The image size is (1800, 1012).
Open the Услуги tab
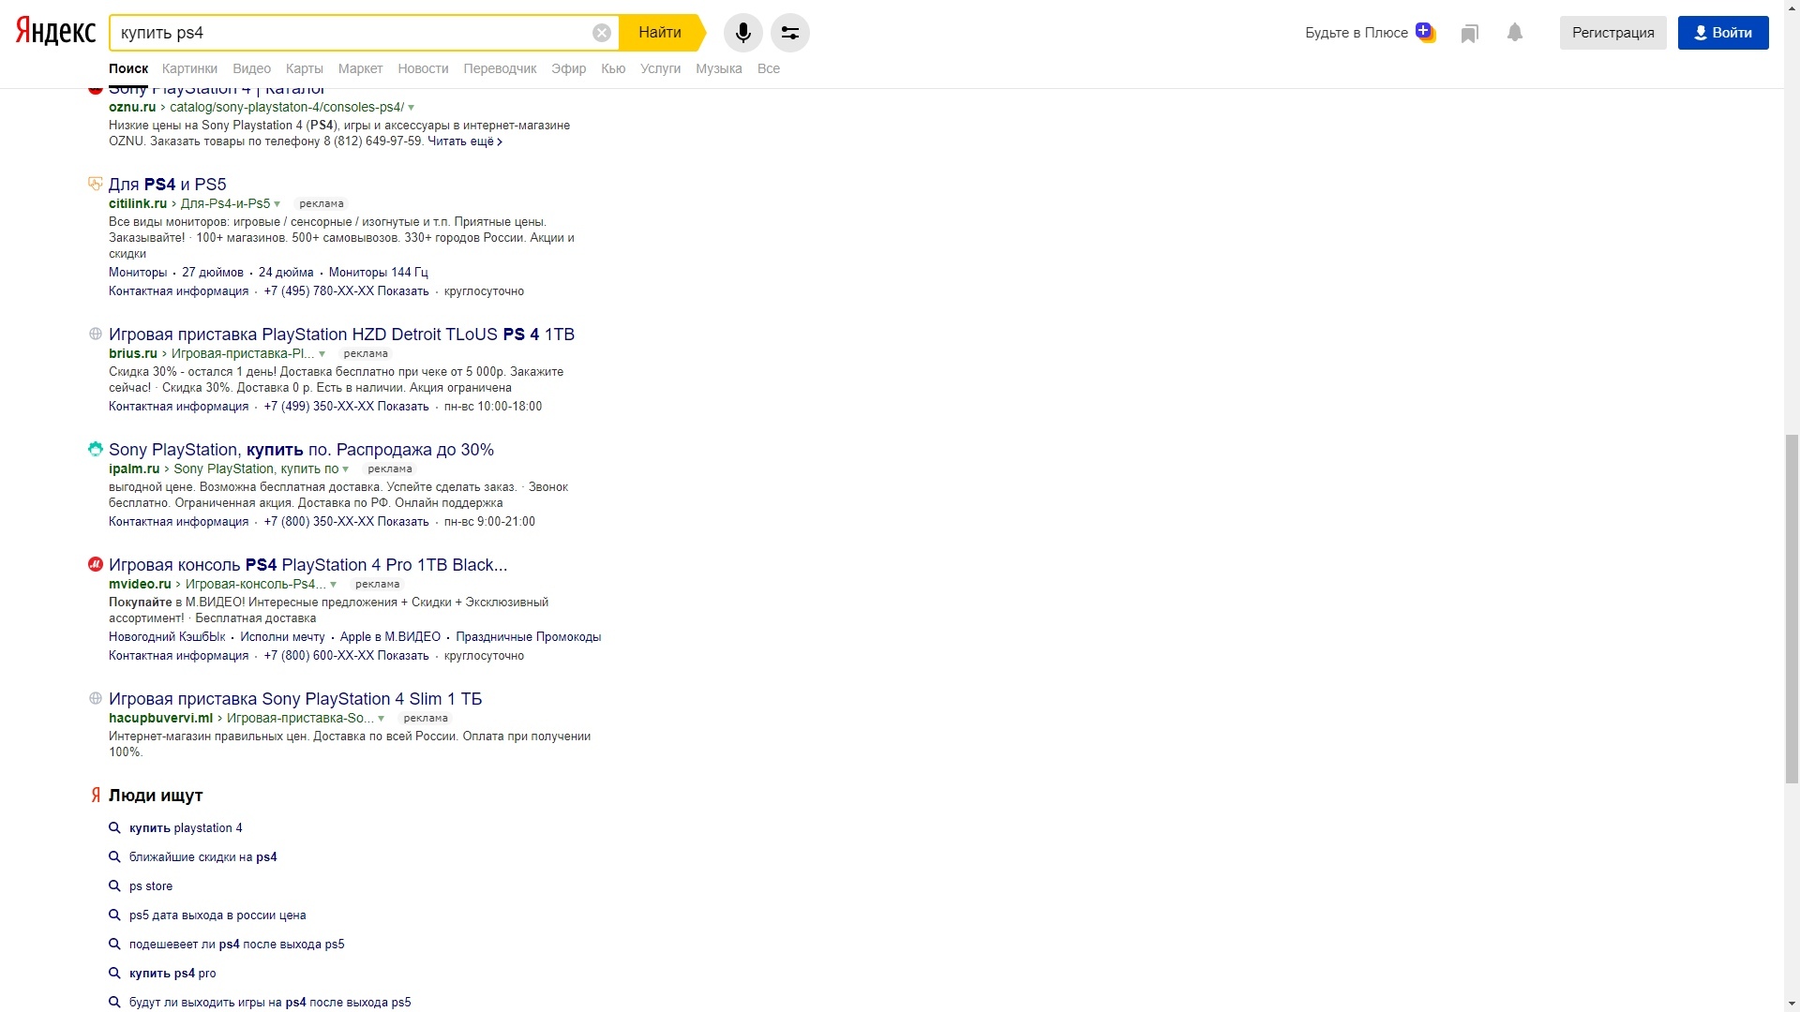(x=660, y=68)
